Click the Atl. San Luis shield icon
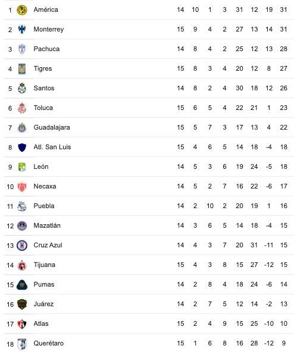 tap(22, 147)
